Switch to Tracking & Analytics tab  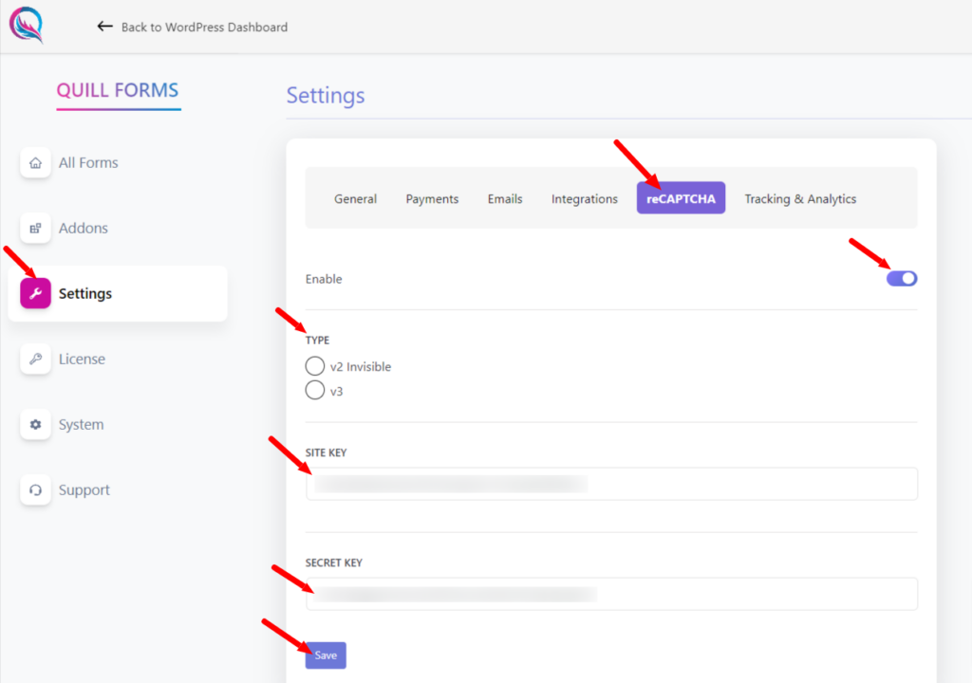[x=800, y=199]
